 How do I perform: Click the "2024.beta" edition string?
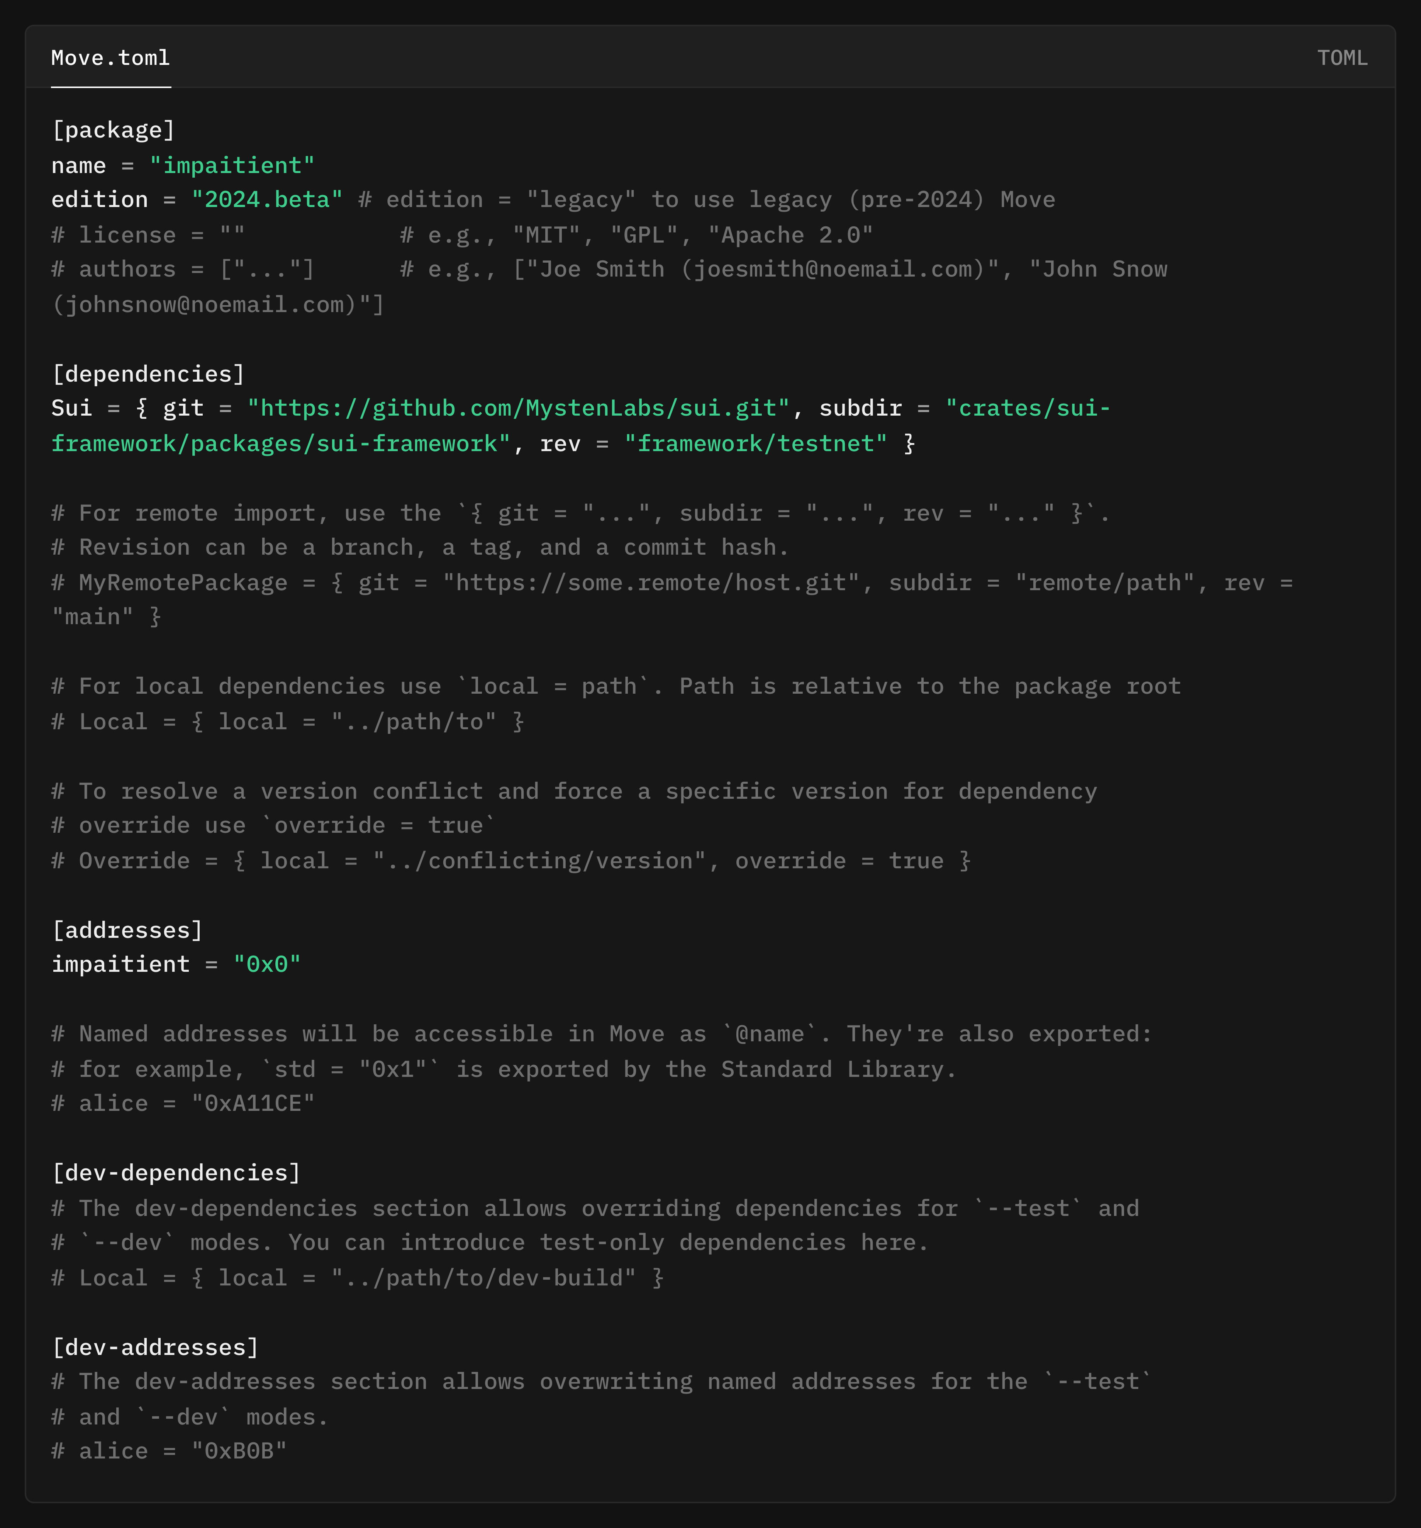coord(267,200)
